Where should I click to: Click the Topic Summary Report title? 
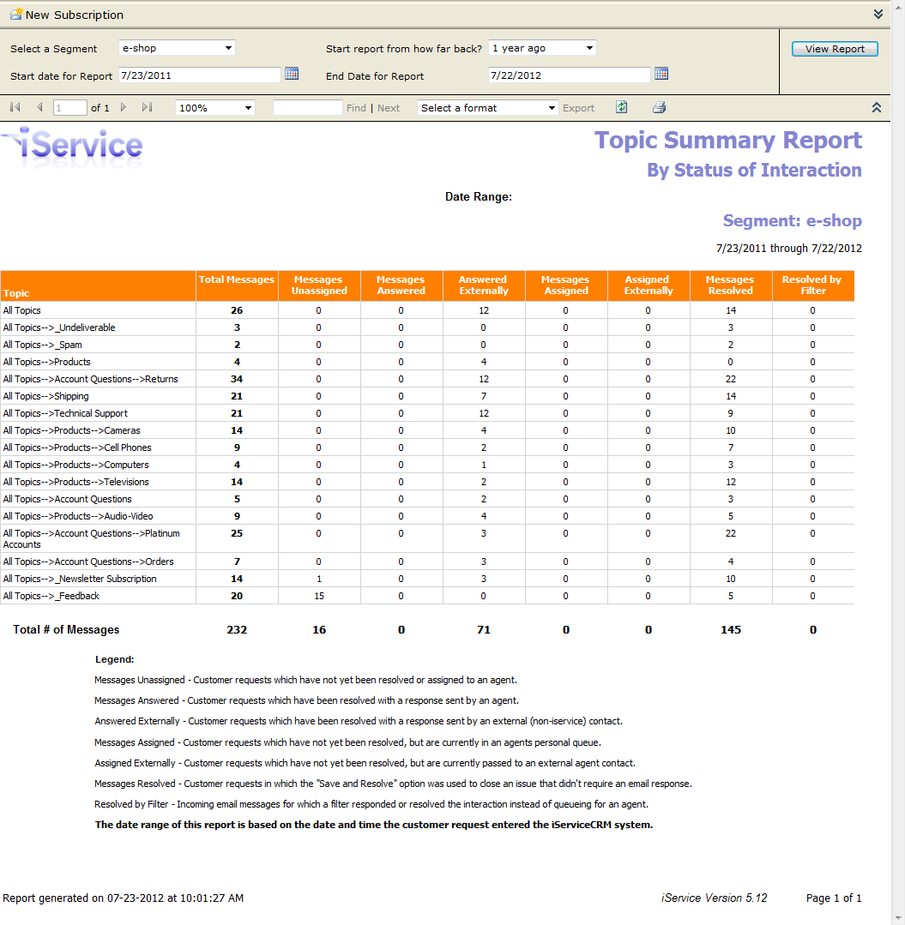tap(728, 141)
